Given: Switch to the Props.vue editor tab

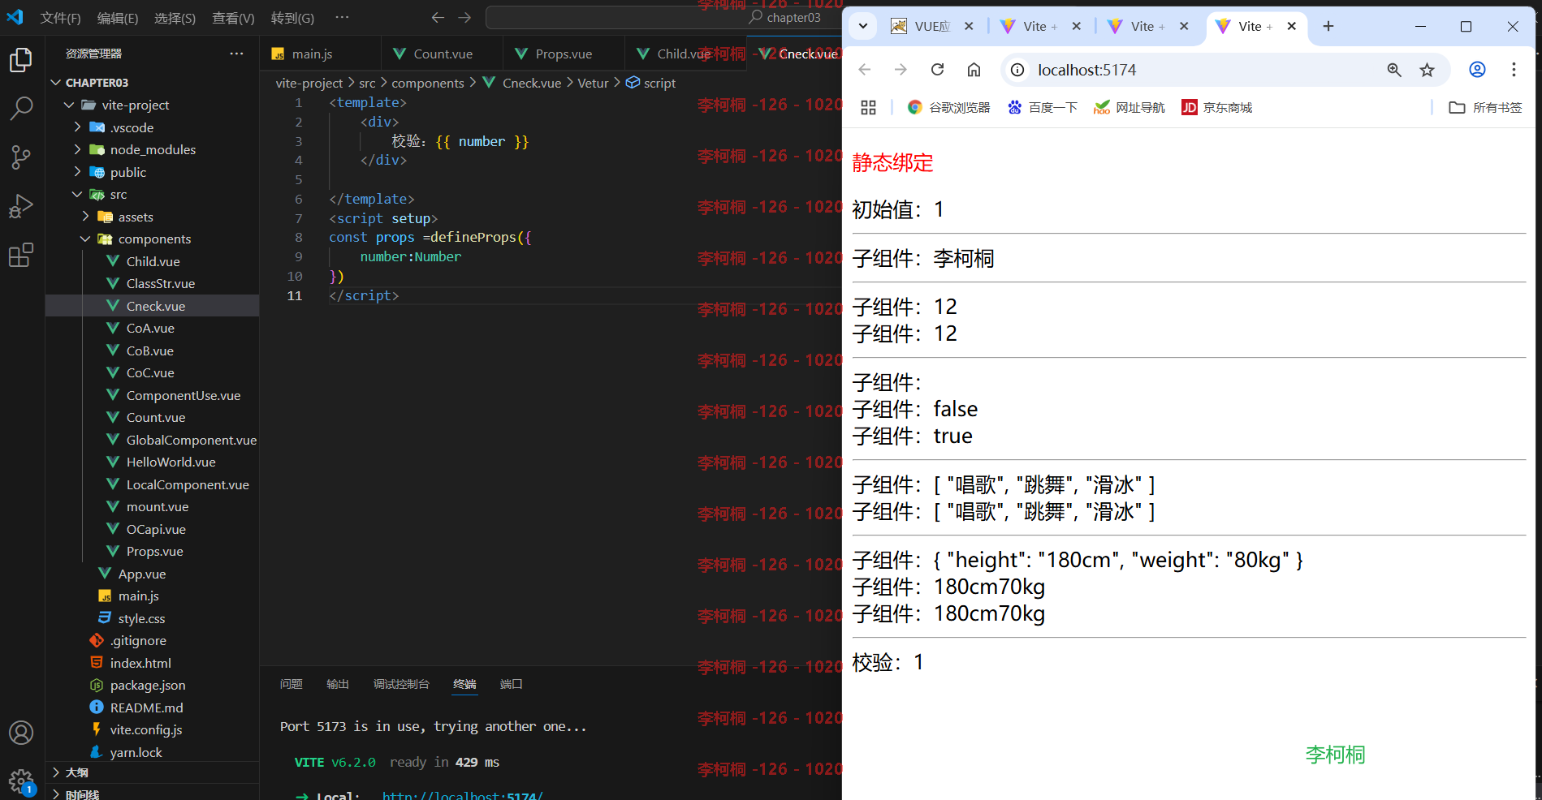Looking at the screenshot, I should (x=564, y=54).
